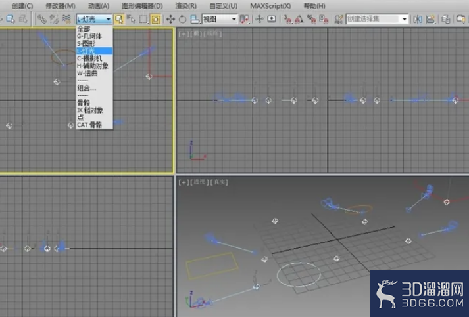Select the Move tool

171,20
